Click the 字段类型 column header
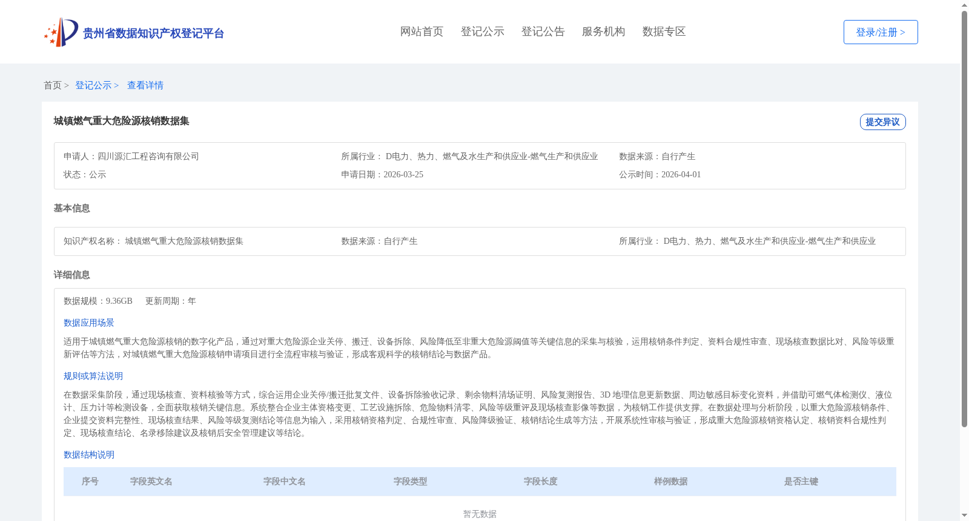The image size is (969, 521). pos(411,482)
